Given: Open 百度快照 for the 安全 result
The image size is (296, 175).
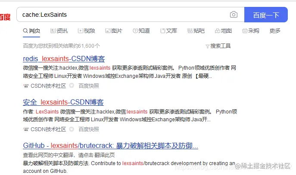Looking at the screenshot, I should click(89, 129).
